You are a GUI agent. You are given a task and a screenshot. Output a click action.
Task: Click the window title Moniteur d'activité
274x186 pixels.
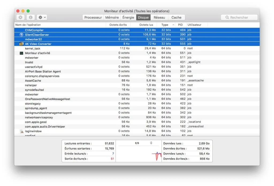pyautogui.click(x=137, y=11)
